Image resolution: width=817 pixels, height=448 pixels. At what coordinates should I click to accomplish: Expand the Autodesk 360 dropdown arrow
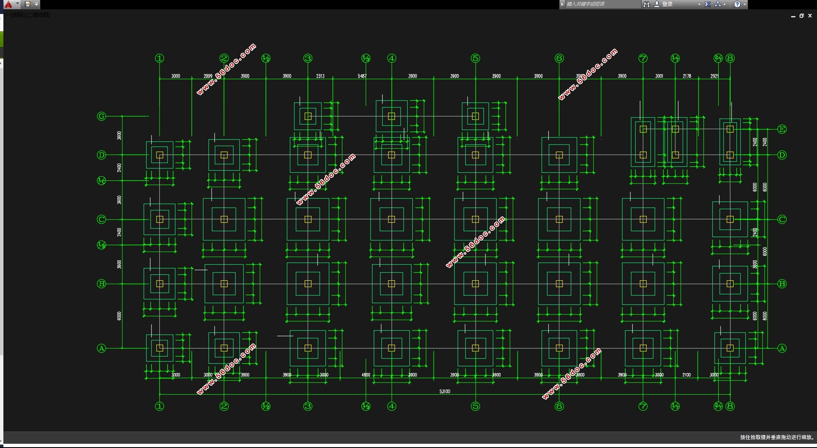point(725,4)
